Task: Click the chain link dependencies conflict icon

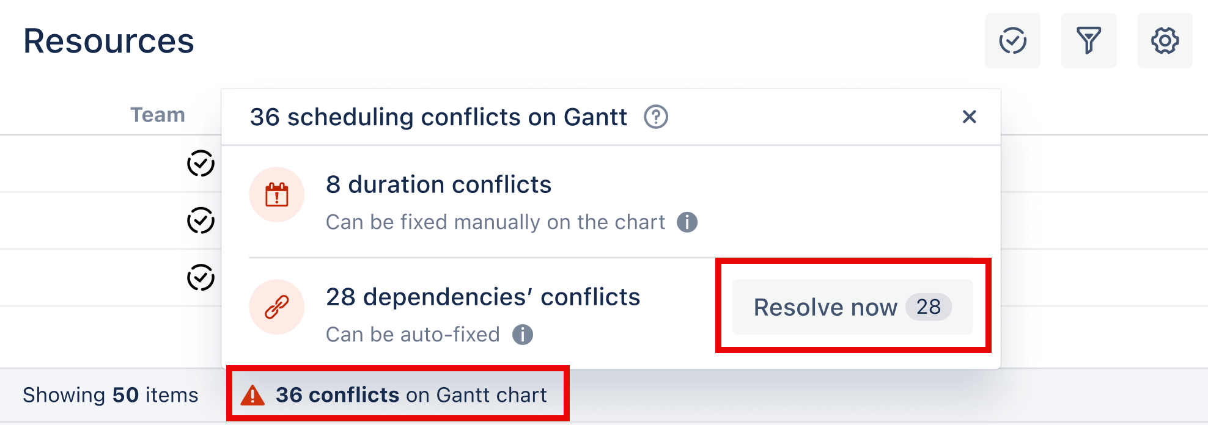Action: point(277,307)
